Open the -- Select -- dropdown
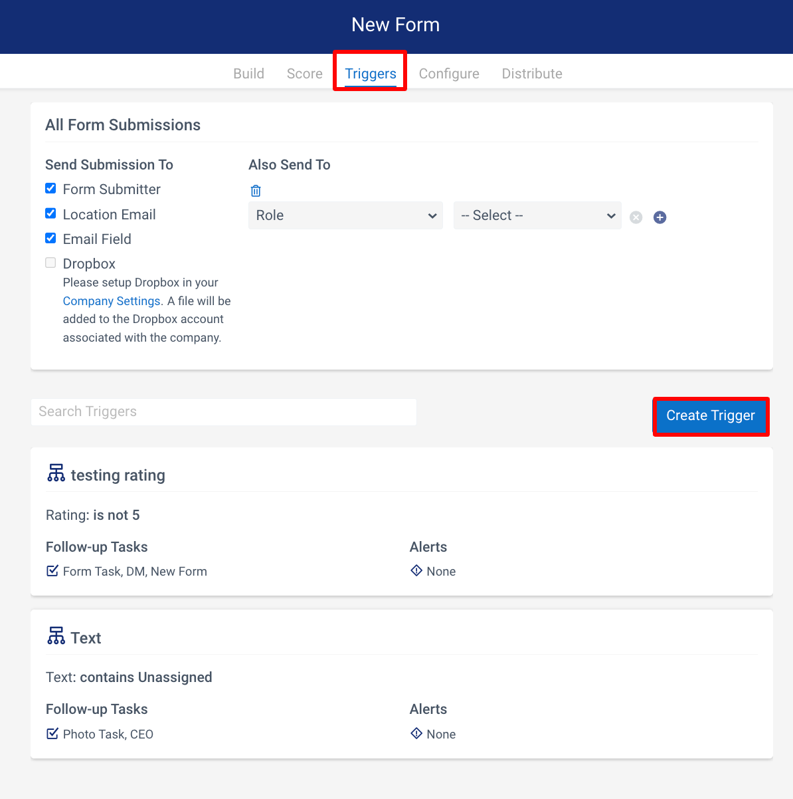793x799 pixels. (537, 215)
